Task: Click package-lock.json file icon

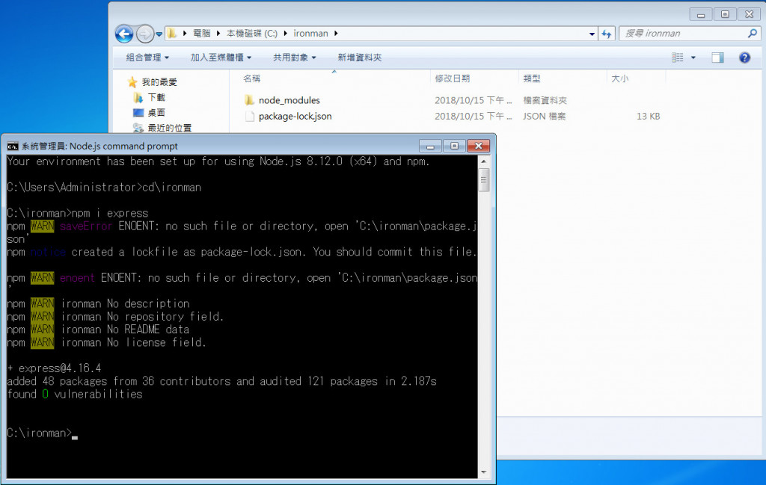Action: (x=250, y=116)
